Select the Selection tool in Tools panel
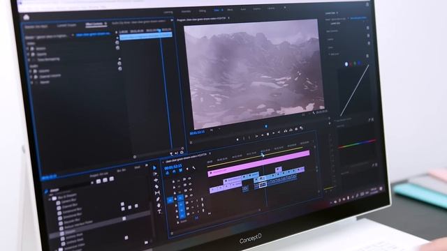Image resolution: width=447 pixels, height=251 pixels. (155, 168)
